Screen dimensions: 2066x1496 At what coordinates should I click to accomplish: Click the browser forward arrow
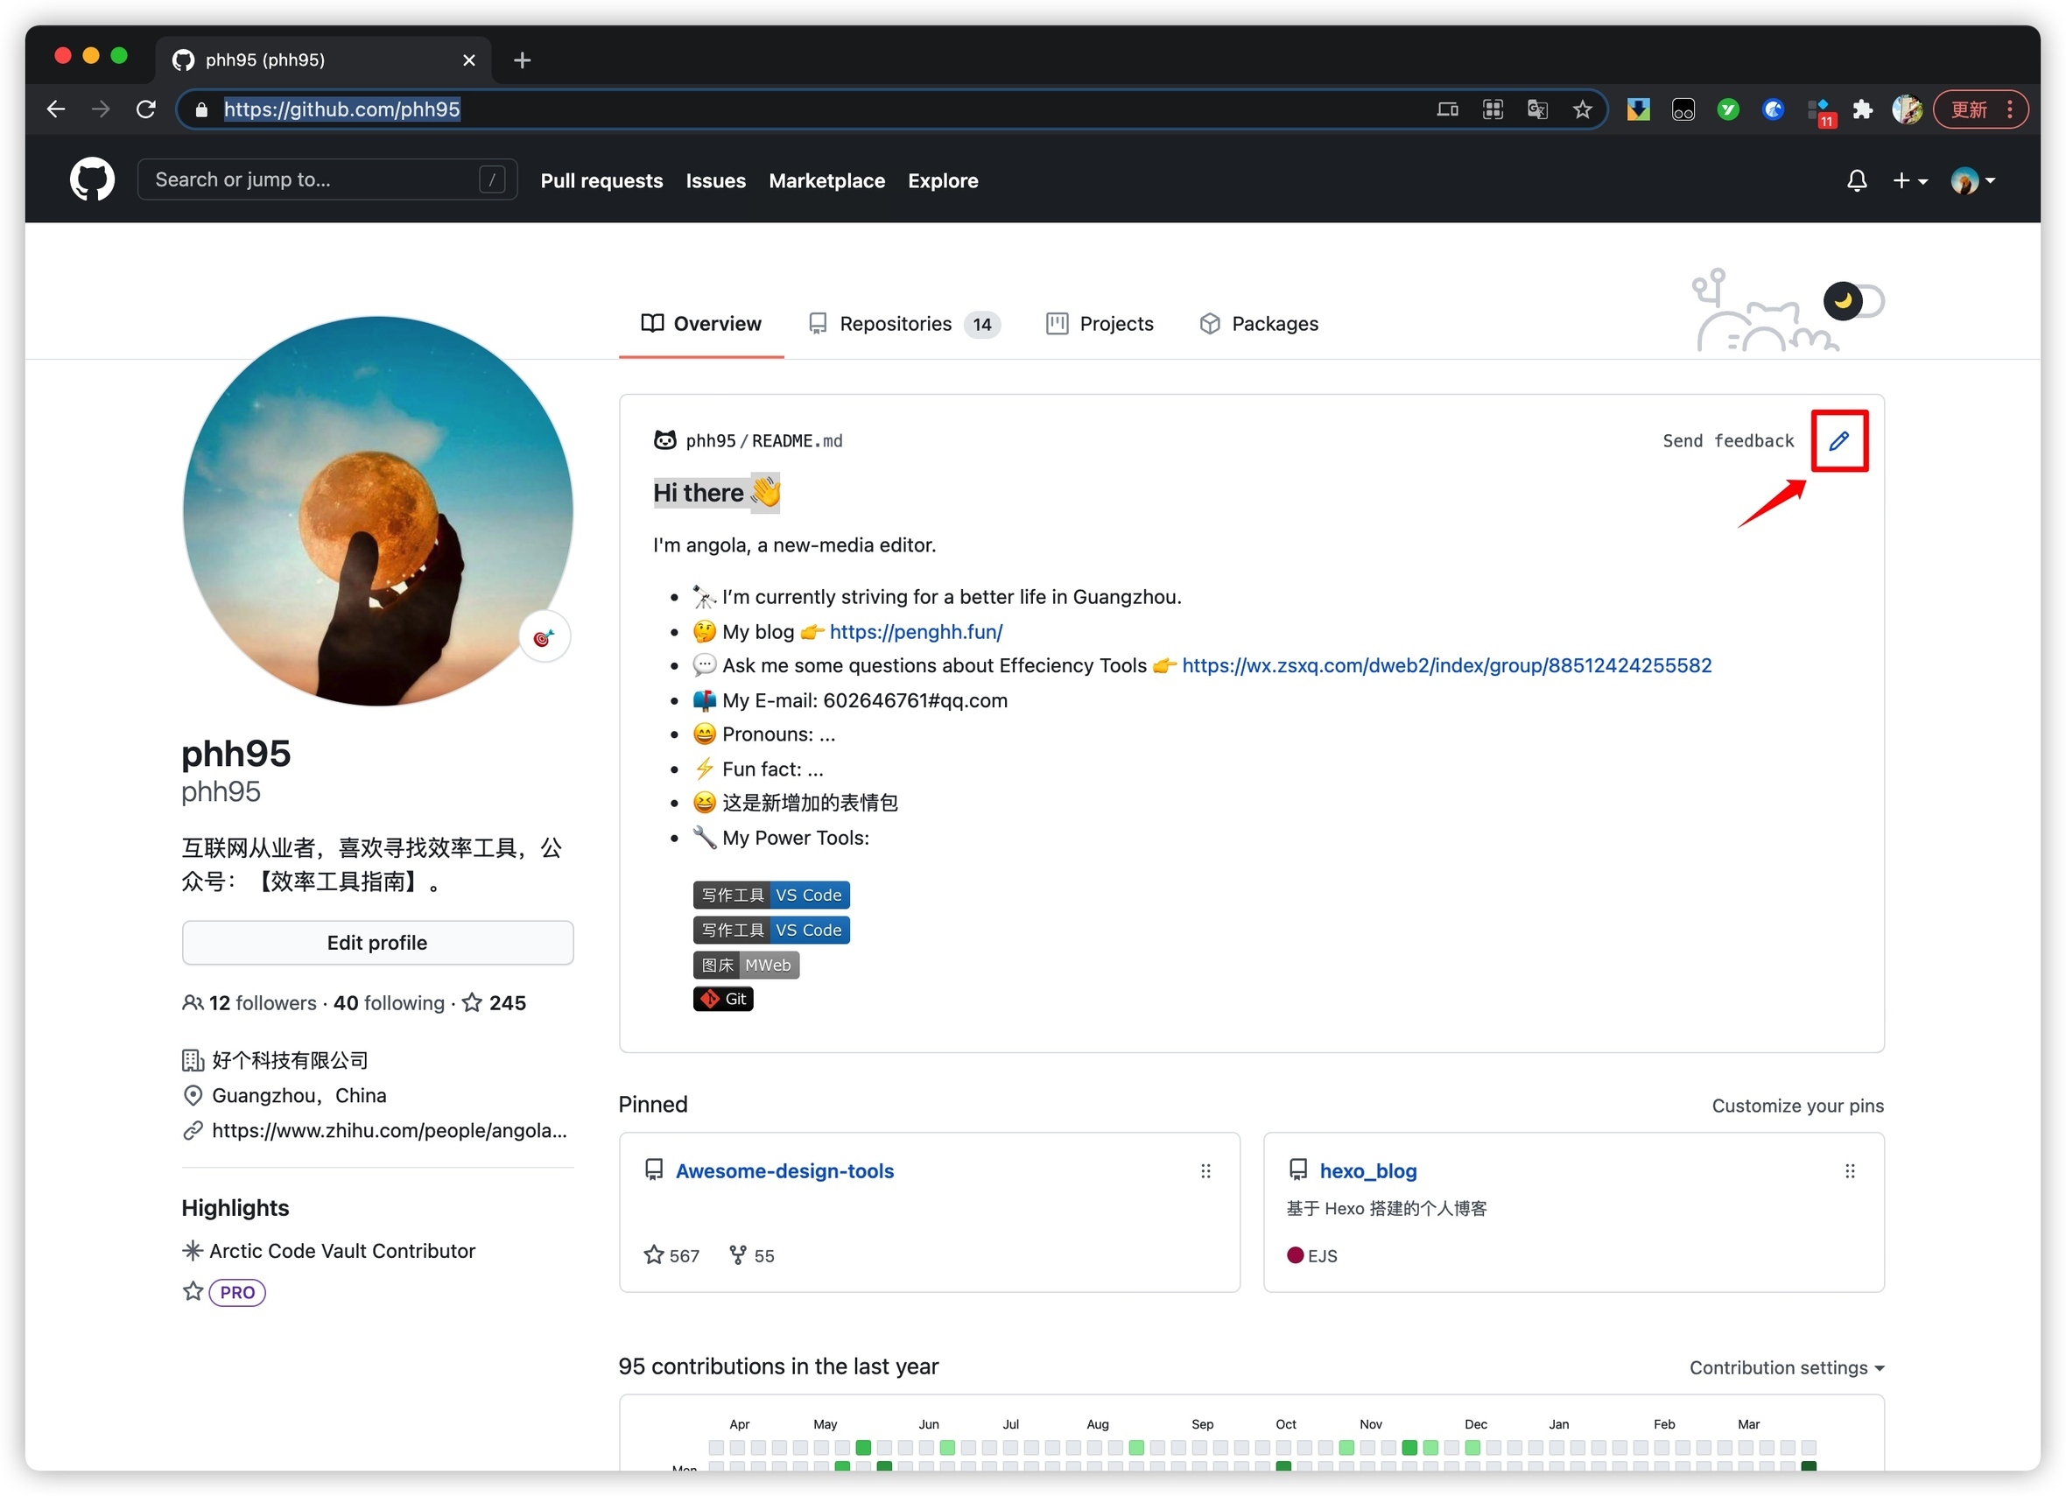(100, 109)
